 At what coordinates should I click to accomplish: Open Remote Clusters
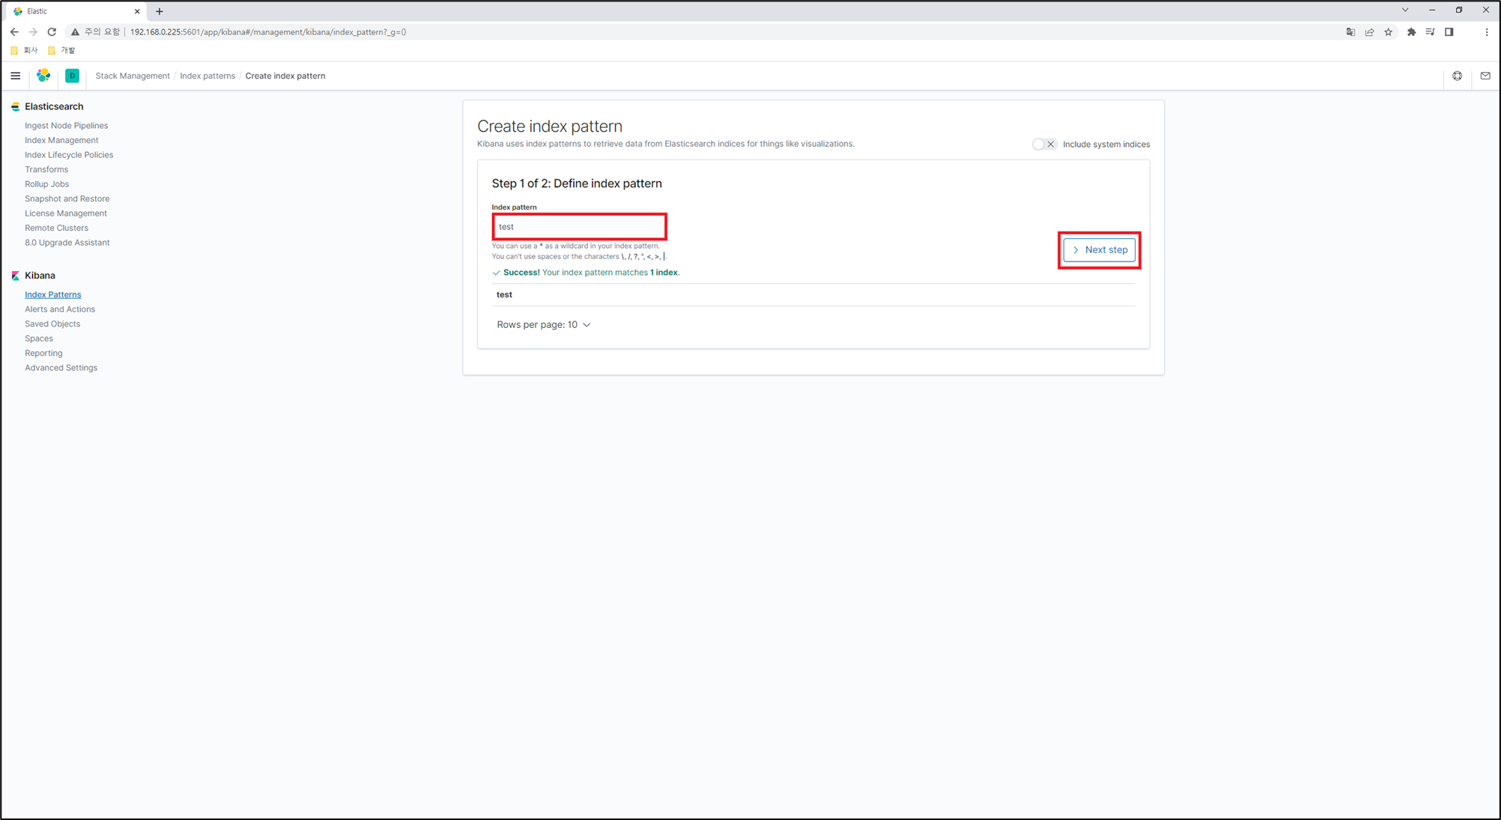[x=56, y=228]
